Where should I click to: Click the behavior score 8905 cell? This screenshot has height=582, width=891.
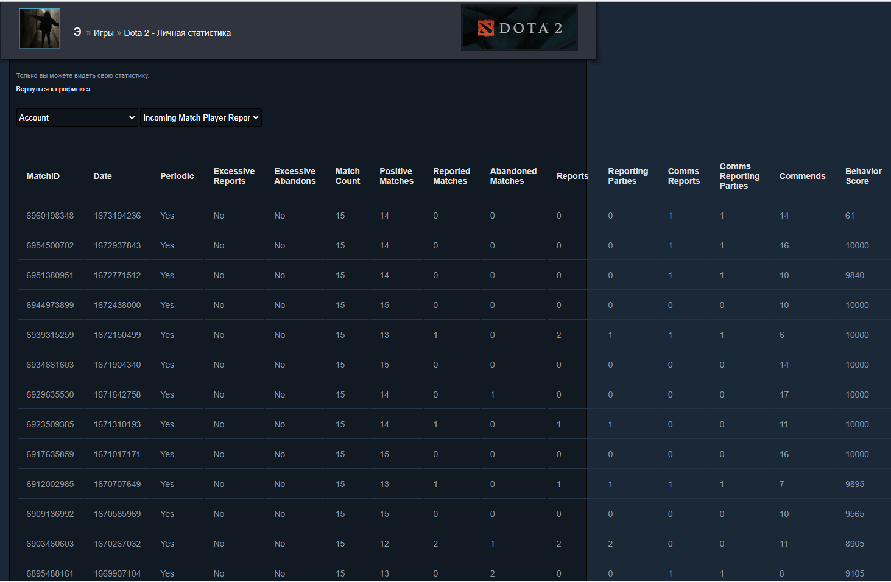[855, 543]
